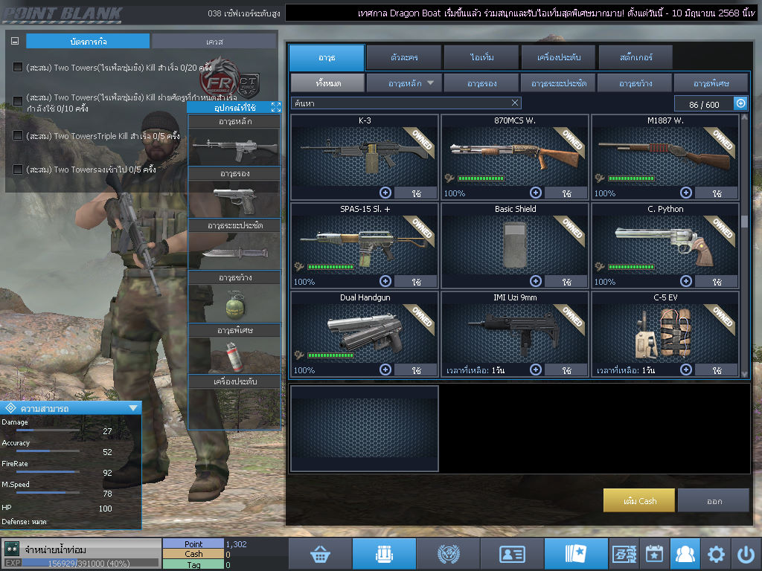762x571 pixels.
Task: Open the profile ID card icon
Action: point(512,554)
